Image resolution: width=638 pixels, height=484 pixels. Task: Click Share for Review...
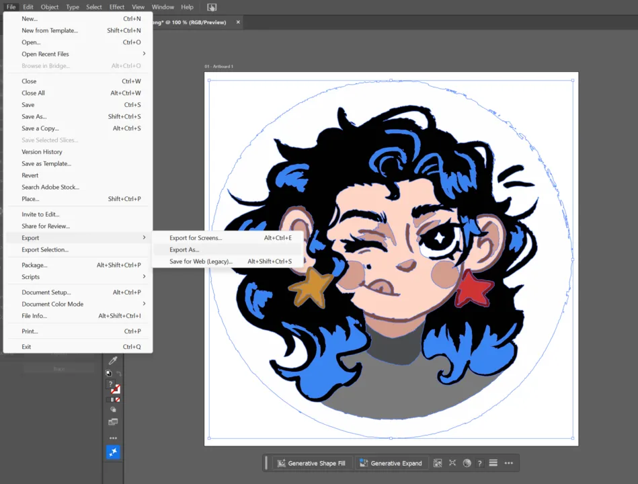pyautogui.click(x=78, y=226)
